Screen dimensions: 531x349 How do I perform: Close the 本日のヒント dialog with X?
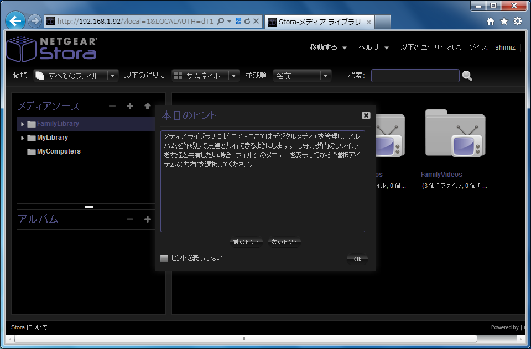point(366,115)
